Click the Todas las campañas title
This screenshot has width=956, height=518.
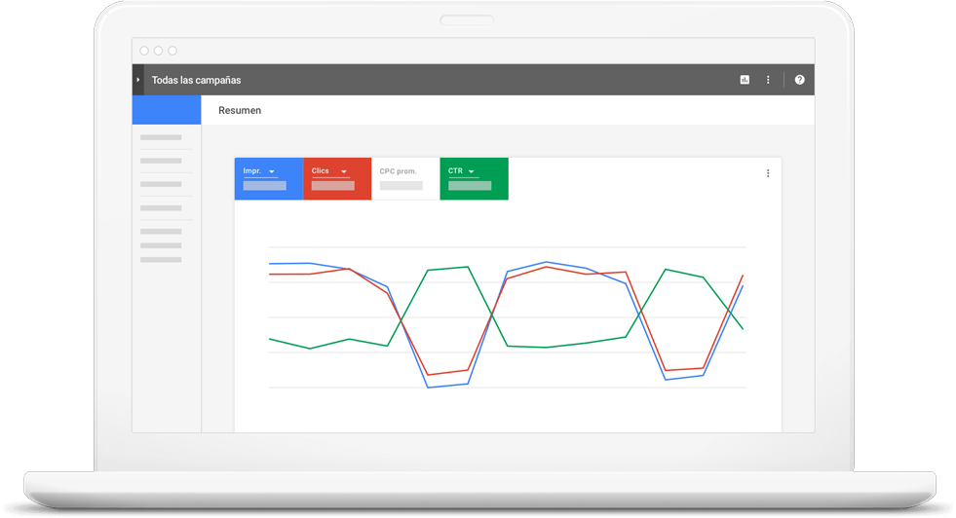[x=196, y=80]
